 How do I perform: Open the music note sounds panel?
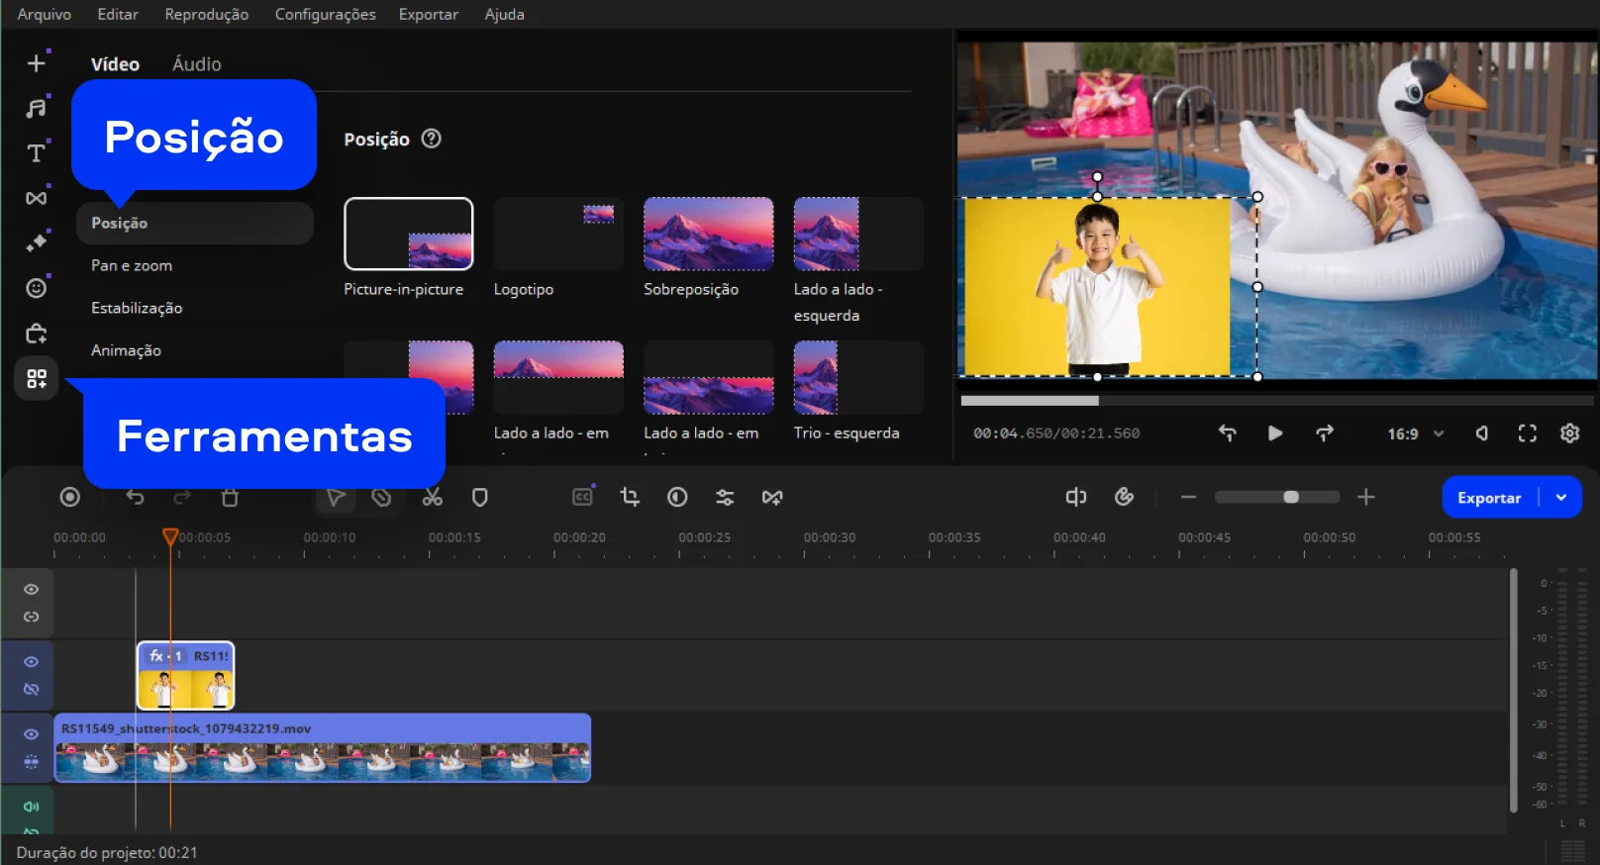36,108
